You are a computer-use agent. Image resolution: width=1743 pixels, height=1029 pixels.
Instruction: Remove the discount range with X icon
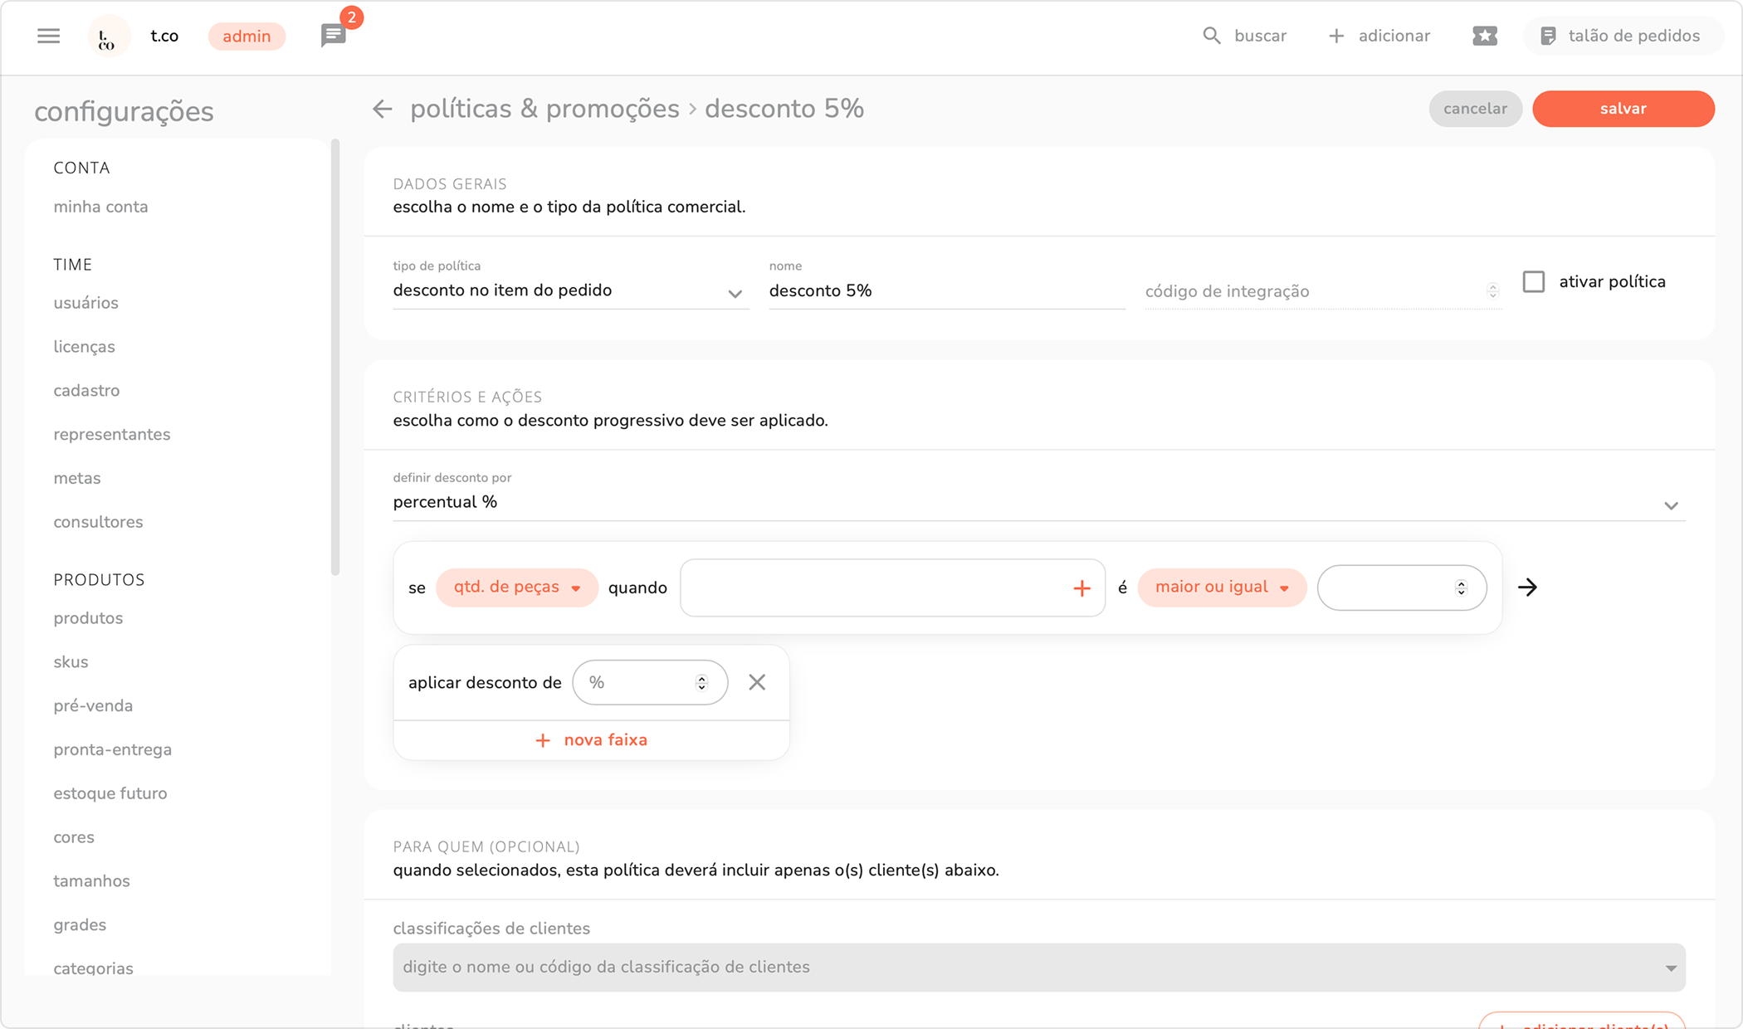[756, 682]
